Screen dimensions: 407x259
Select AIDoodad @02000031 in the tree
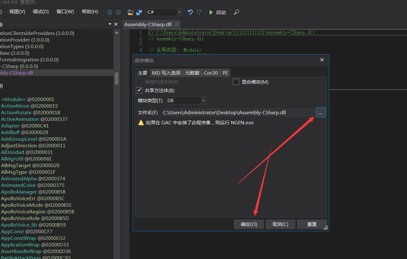coord(27,152)
